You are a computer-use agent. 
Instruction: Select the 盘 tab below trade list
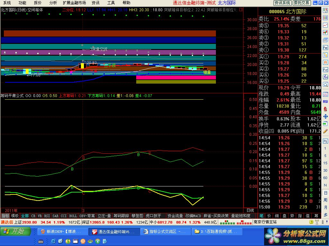[x=285, y=216]
